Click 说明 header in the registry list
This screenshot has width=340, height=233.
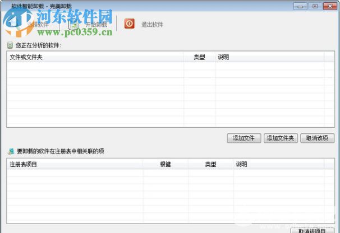tap(279, 164)
